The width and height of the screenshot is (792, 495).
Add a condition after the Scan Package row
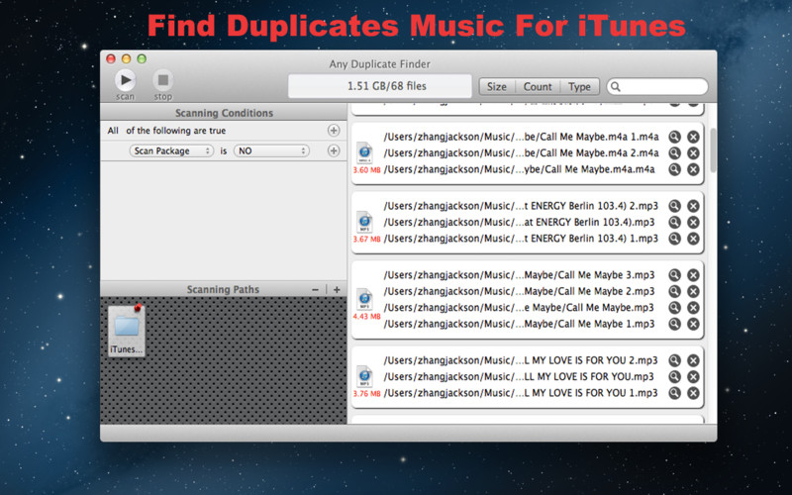point(334,150)
